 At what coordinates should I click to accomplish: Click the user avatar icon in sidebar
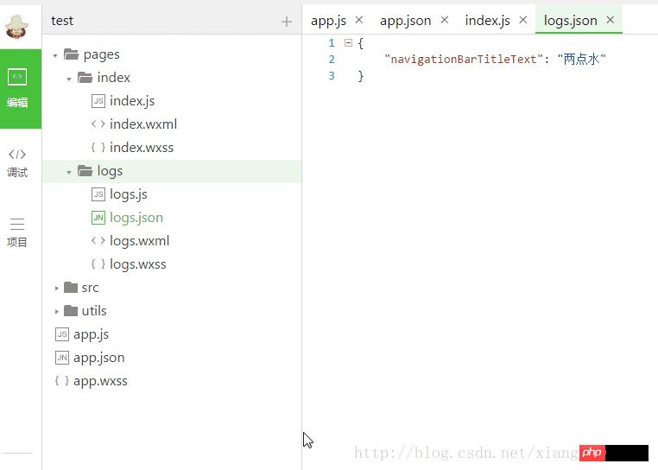coord(17,24)
